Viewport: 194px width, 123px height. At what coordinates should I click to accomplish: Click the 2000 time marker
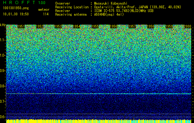pyautogui.click(x=188, y=26)
